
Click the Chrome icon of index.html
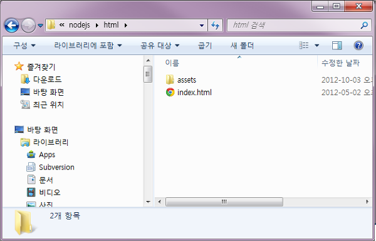point(170,92)
